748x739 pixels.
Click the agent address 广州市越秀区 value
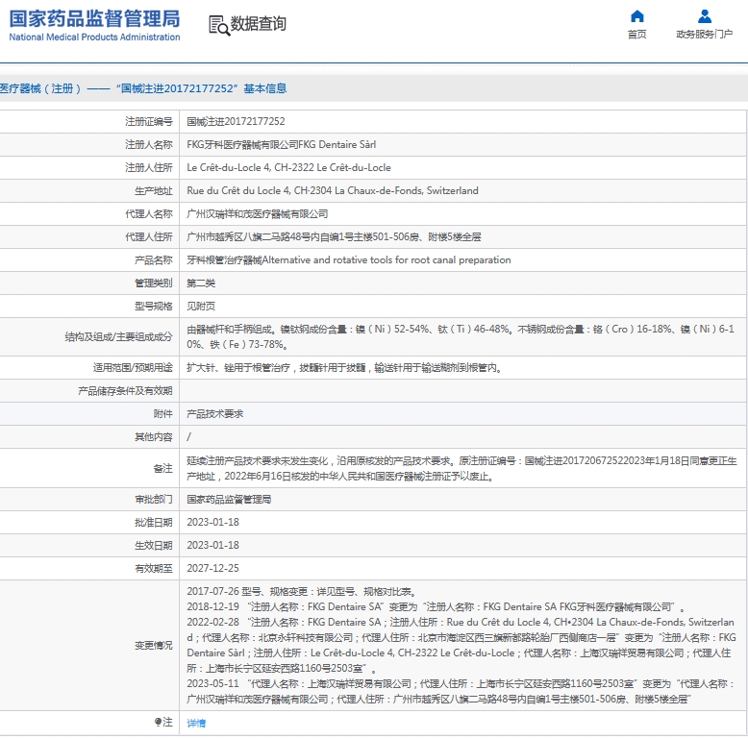point(334,237)
